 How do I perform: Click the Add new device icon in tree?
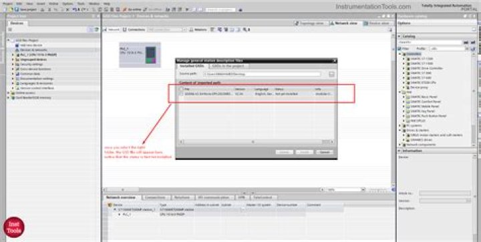17,45
